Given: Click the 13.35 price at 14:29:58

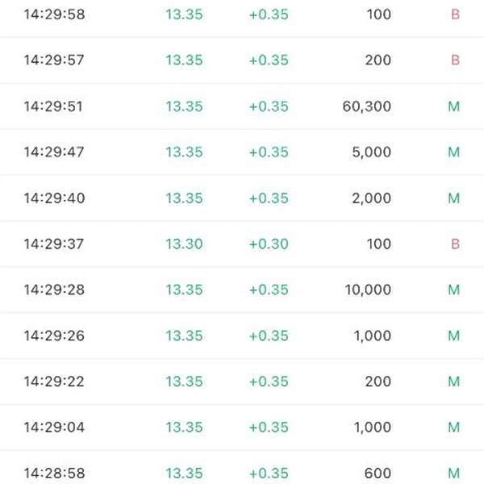Looking at the screenshot, I should click(184, 15).
